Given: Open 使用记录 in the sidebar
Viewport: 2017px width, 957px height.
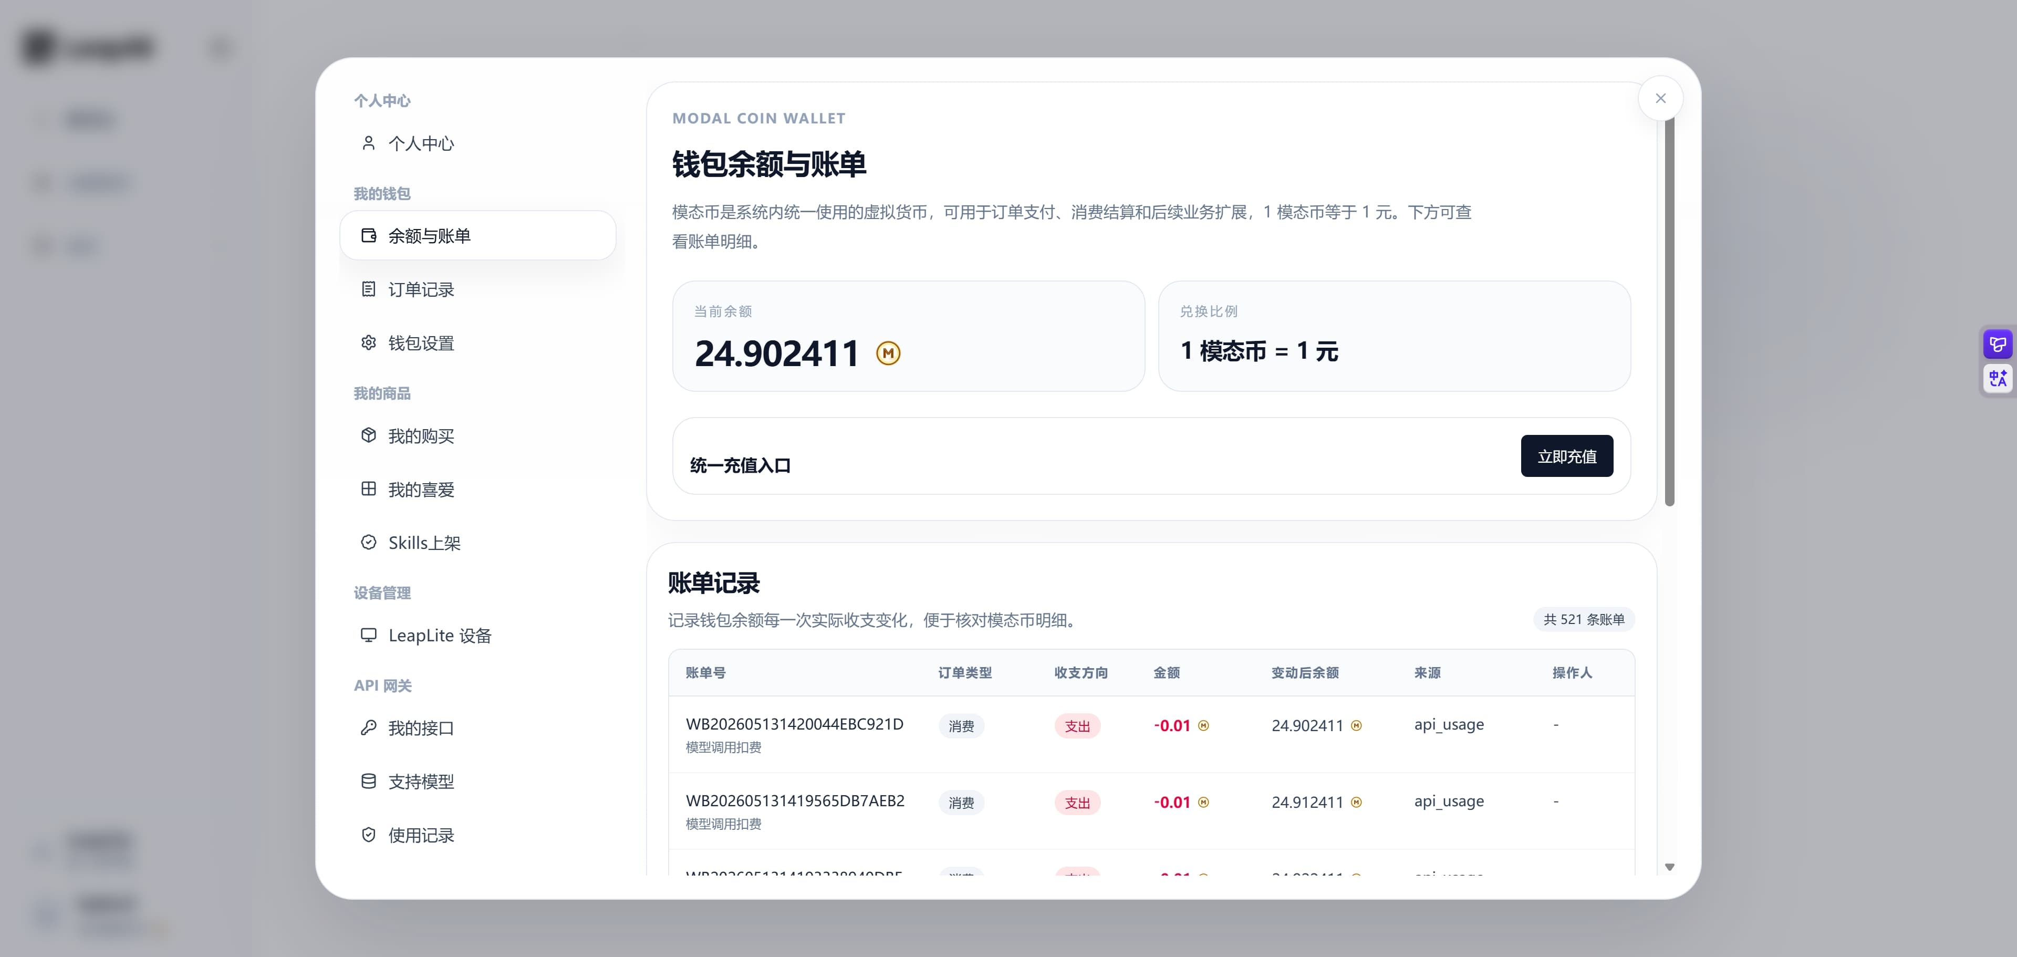Looking at the screenshot, I should pyautogui.click(x=477, y=836).
